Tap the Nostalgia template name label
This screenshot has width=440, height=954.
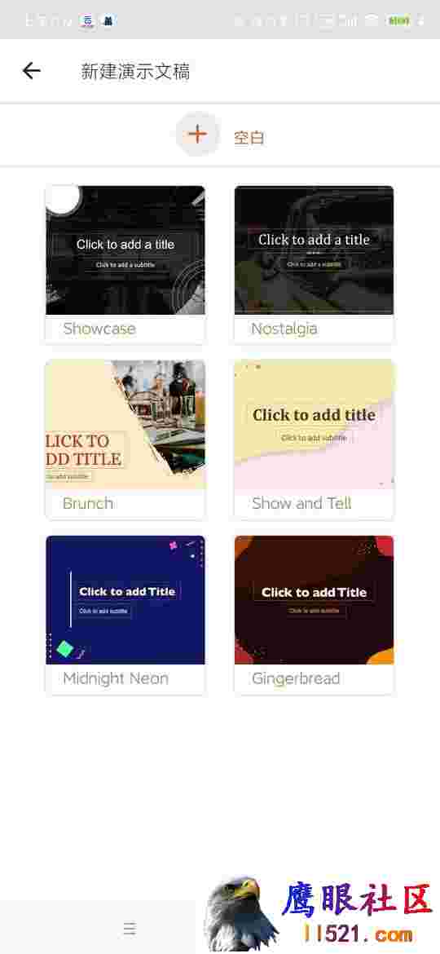tap(284, 329)
